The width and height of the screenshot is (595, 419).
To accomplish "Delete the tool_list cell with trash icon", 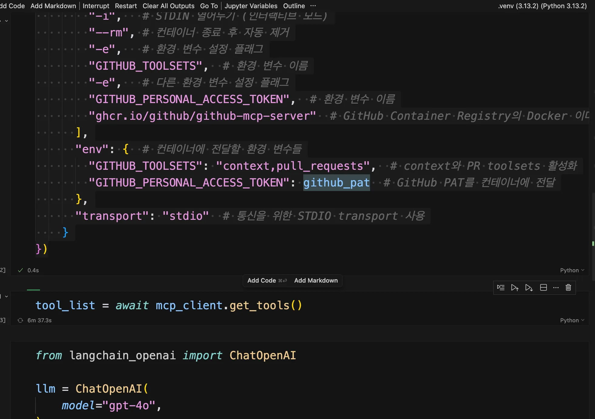I will (x=568, y=287).
